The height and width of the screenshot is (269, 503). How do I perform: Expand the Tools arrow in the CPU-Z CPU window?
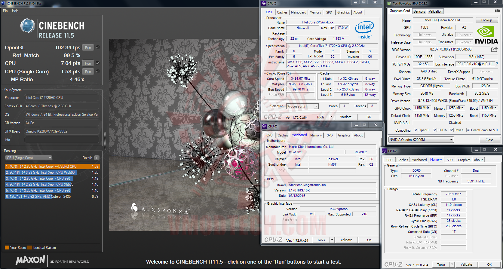pos(332,117)
